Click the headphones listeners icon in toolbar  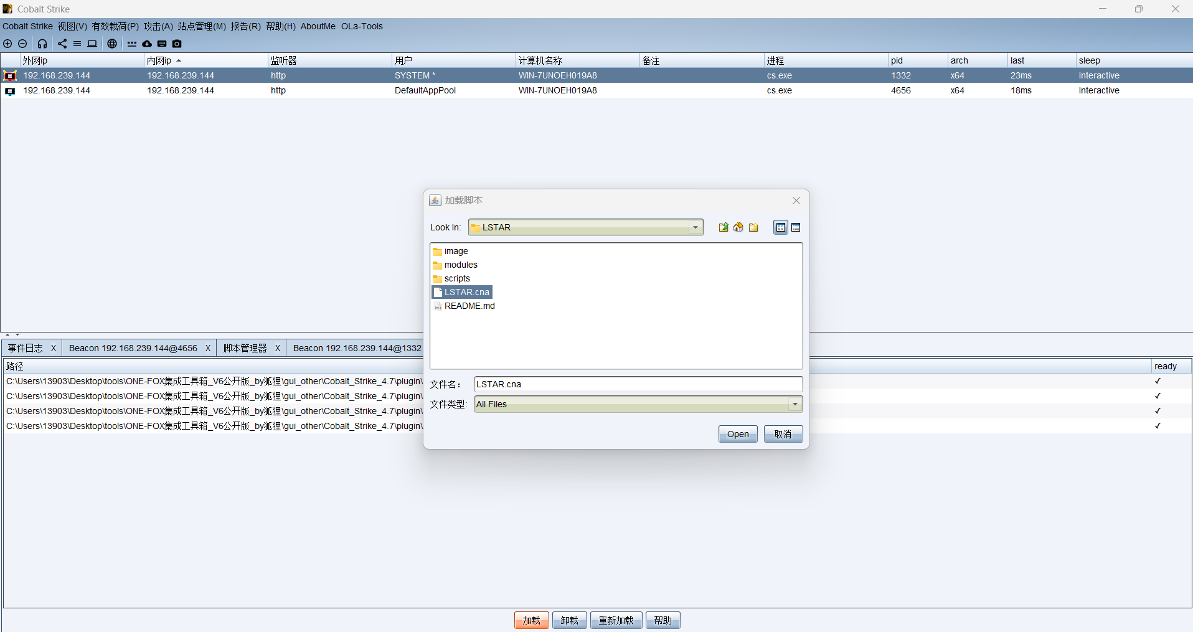tap(42, 44)
